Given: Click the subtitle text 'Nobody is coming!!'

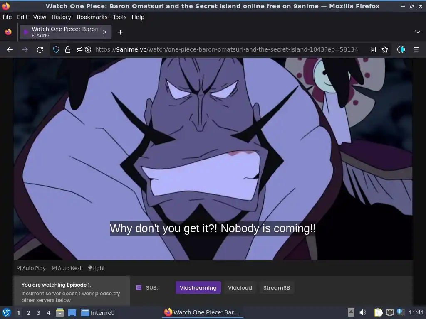Looking at the screenshot, I should click(x=268, y=228).
